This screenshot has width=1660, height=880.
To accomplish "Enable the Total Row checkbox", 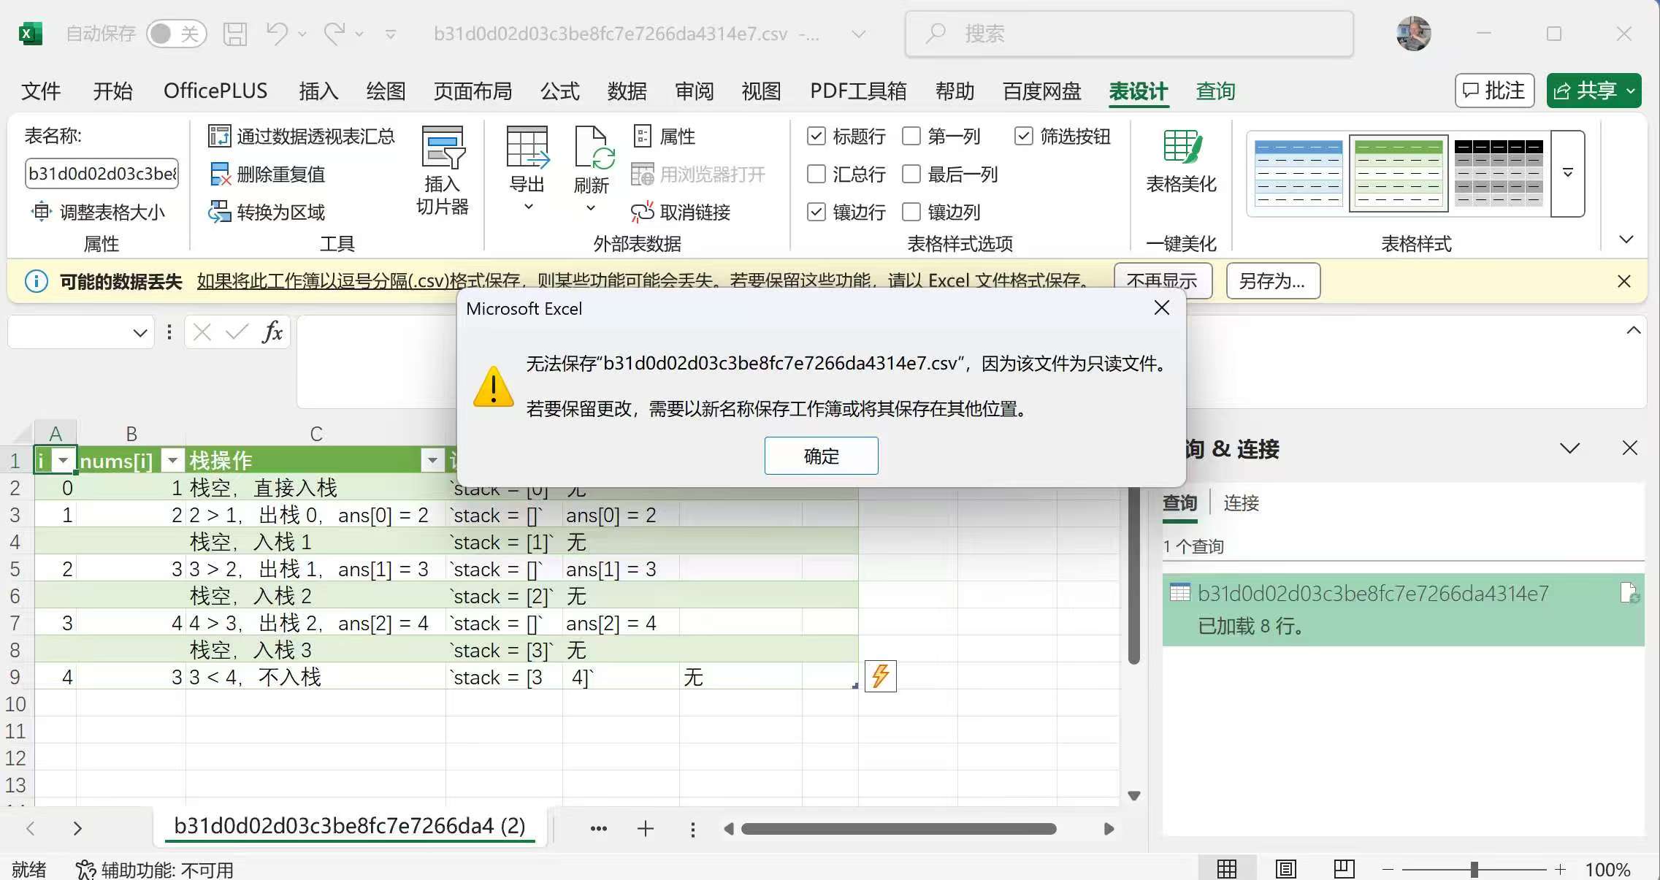I will pyautogui.click(x=816, y=175).
